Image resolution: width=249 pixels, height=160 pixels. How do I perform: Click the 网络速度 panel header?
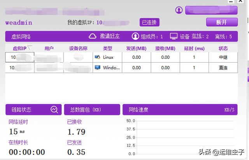[180, 110]
